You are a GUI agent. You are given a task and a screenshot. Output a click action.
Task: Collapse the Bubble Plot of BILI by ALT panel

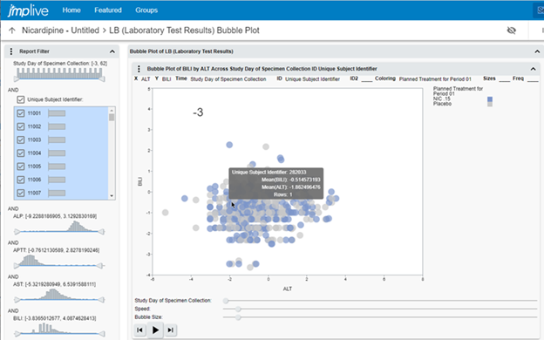click(x=533, y=69)
